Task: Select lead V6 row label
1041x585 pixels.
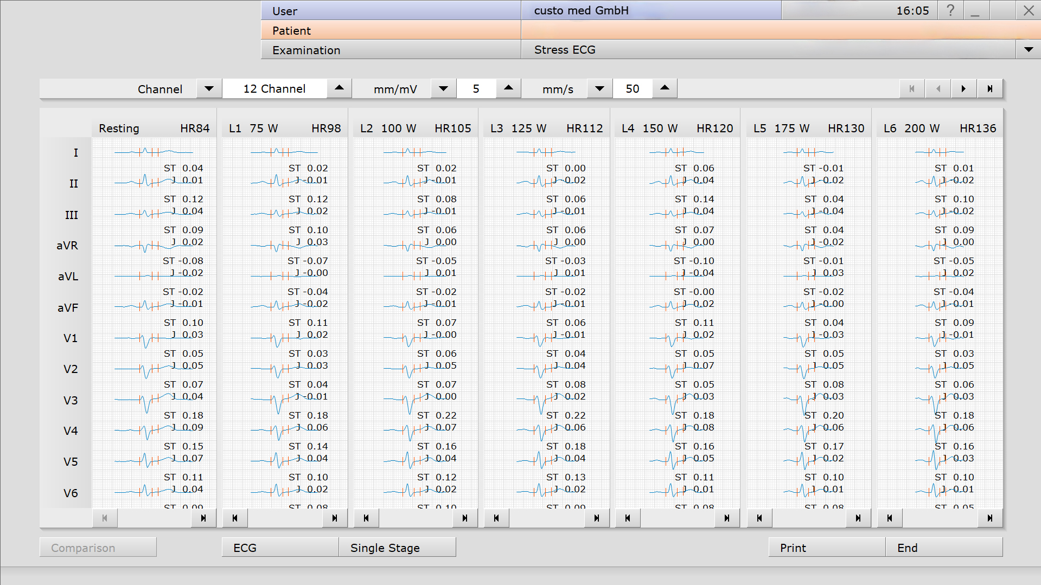Action: pyautogui.click(x=71, y=493)
